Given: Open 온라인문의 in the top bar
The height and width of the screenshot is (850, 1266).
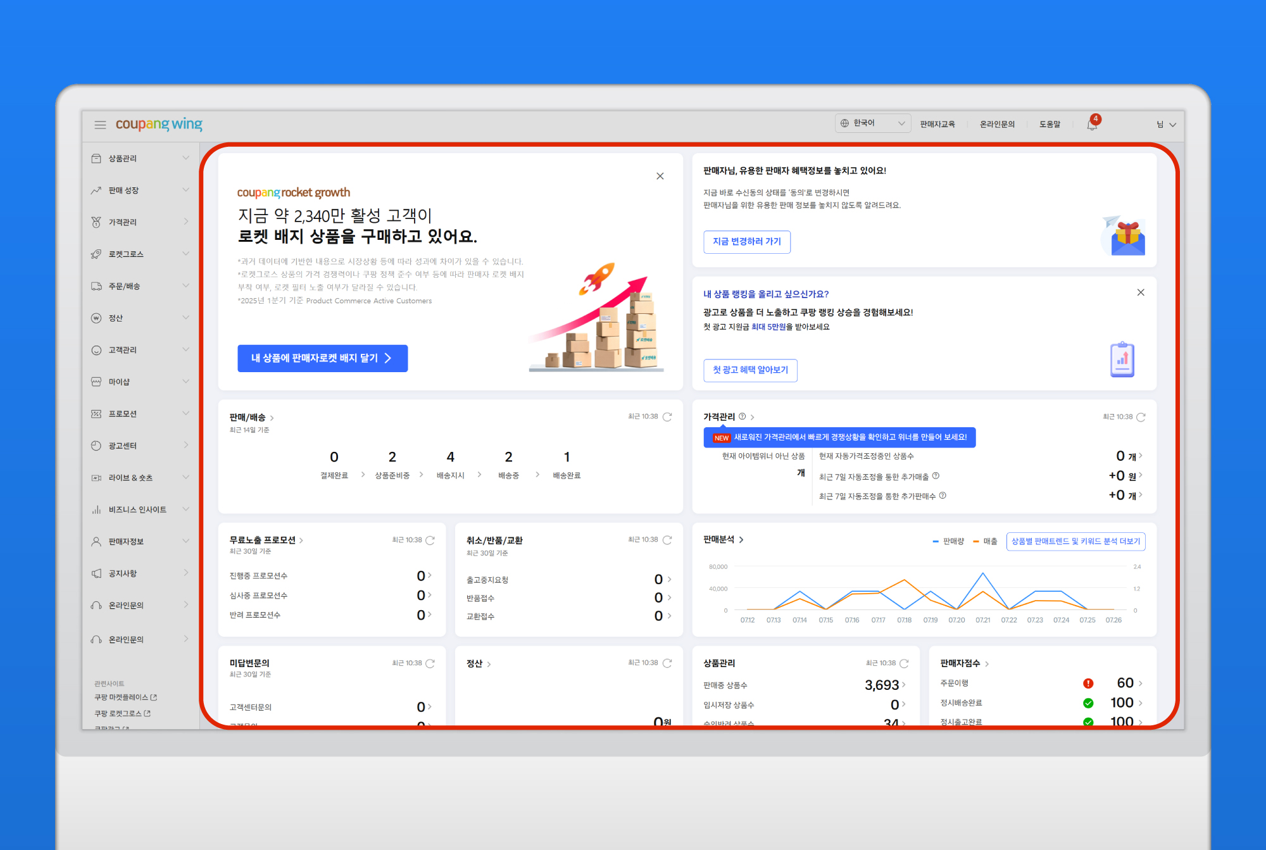Looking at the screenshot, I should 998,125.
